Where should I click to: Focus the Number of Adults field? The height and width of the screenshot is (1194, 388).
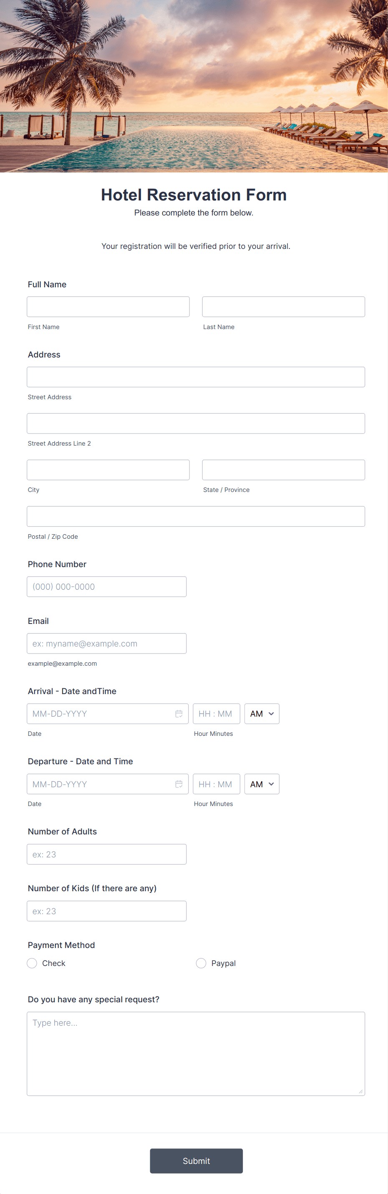coord(106,854)
